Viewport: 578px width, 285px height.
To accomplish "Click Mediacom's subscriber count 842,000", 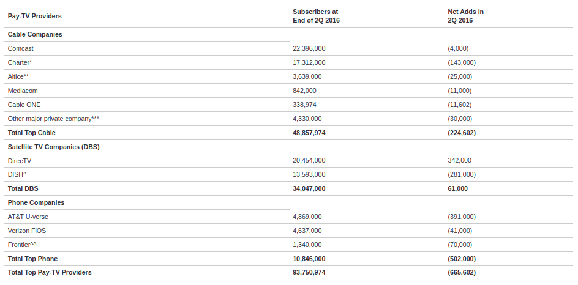I will click(x=304, y=91).
